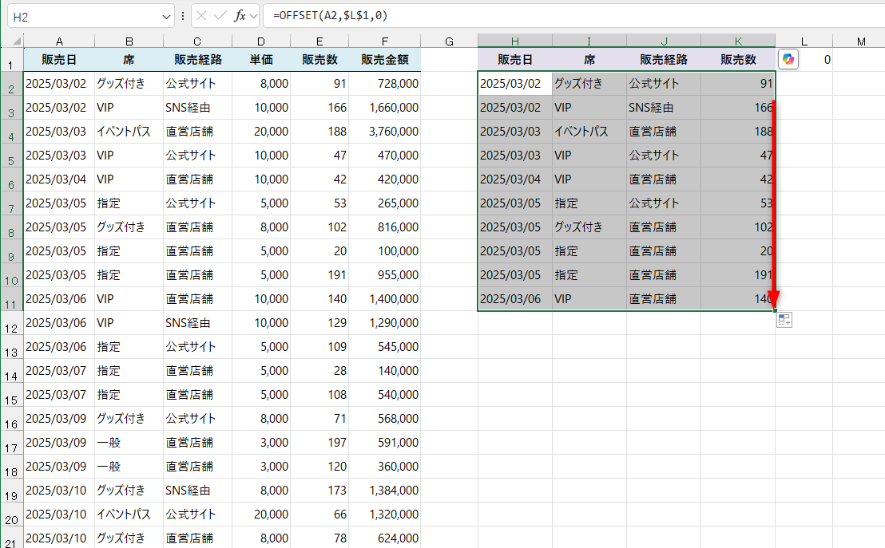Expand the fx function dropdown arrow
This screenshot has height=548, width=885.
click(x=253, y=16)
